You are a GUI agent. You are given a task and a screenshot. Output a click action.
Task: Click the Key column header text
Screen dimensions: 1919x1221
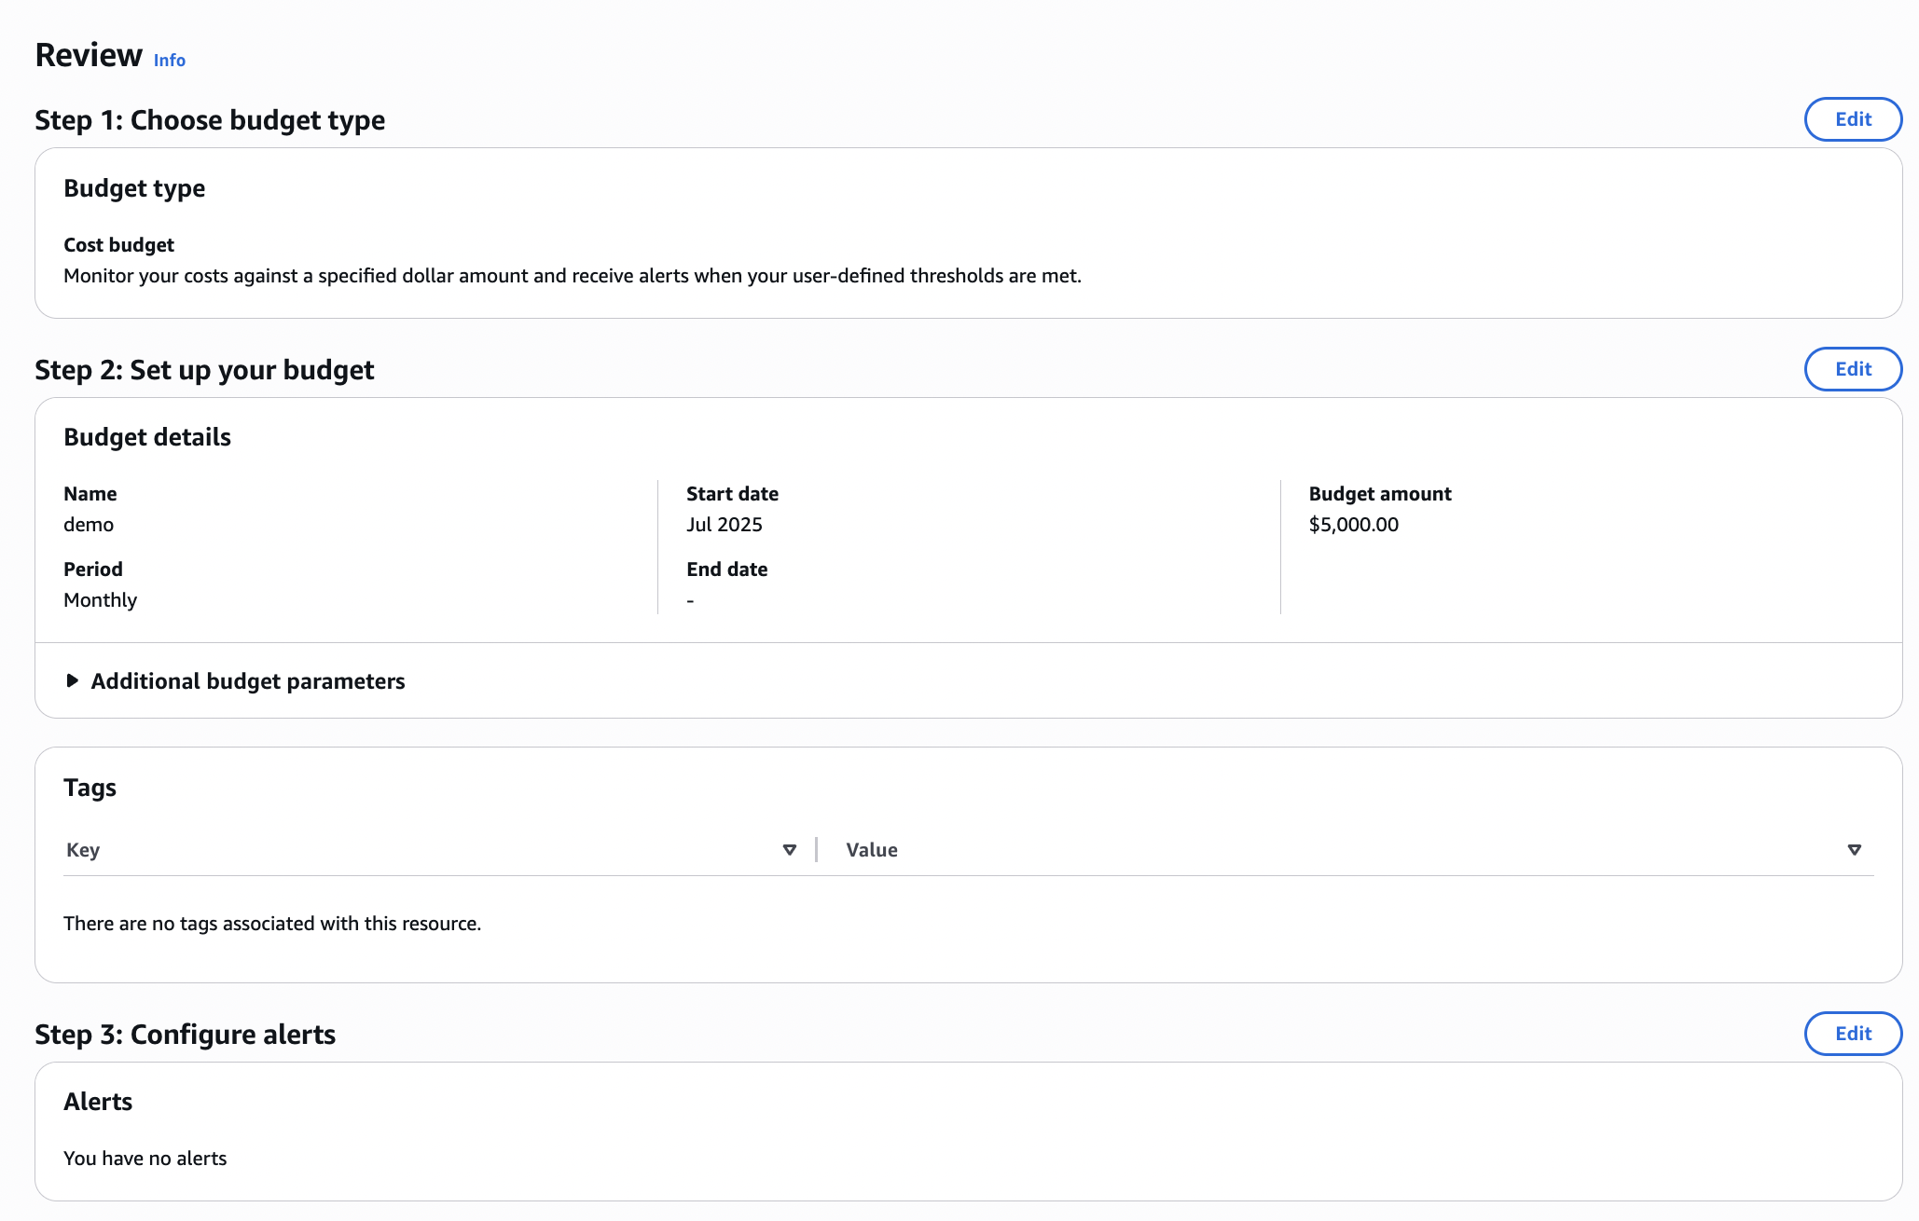click(x=83, y=850)
